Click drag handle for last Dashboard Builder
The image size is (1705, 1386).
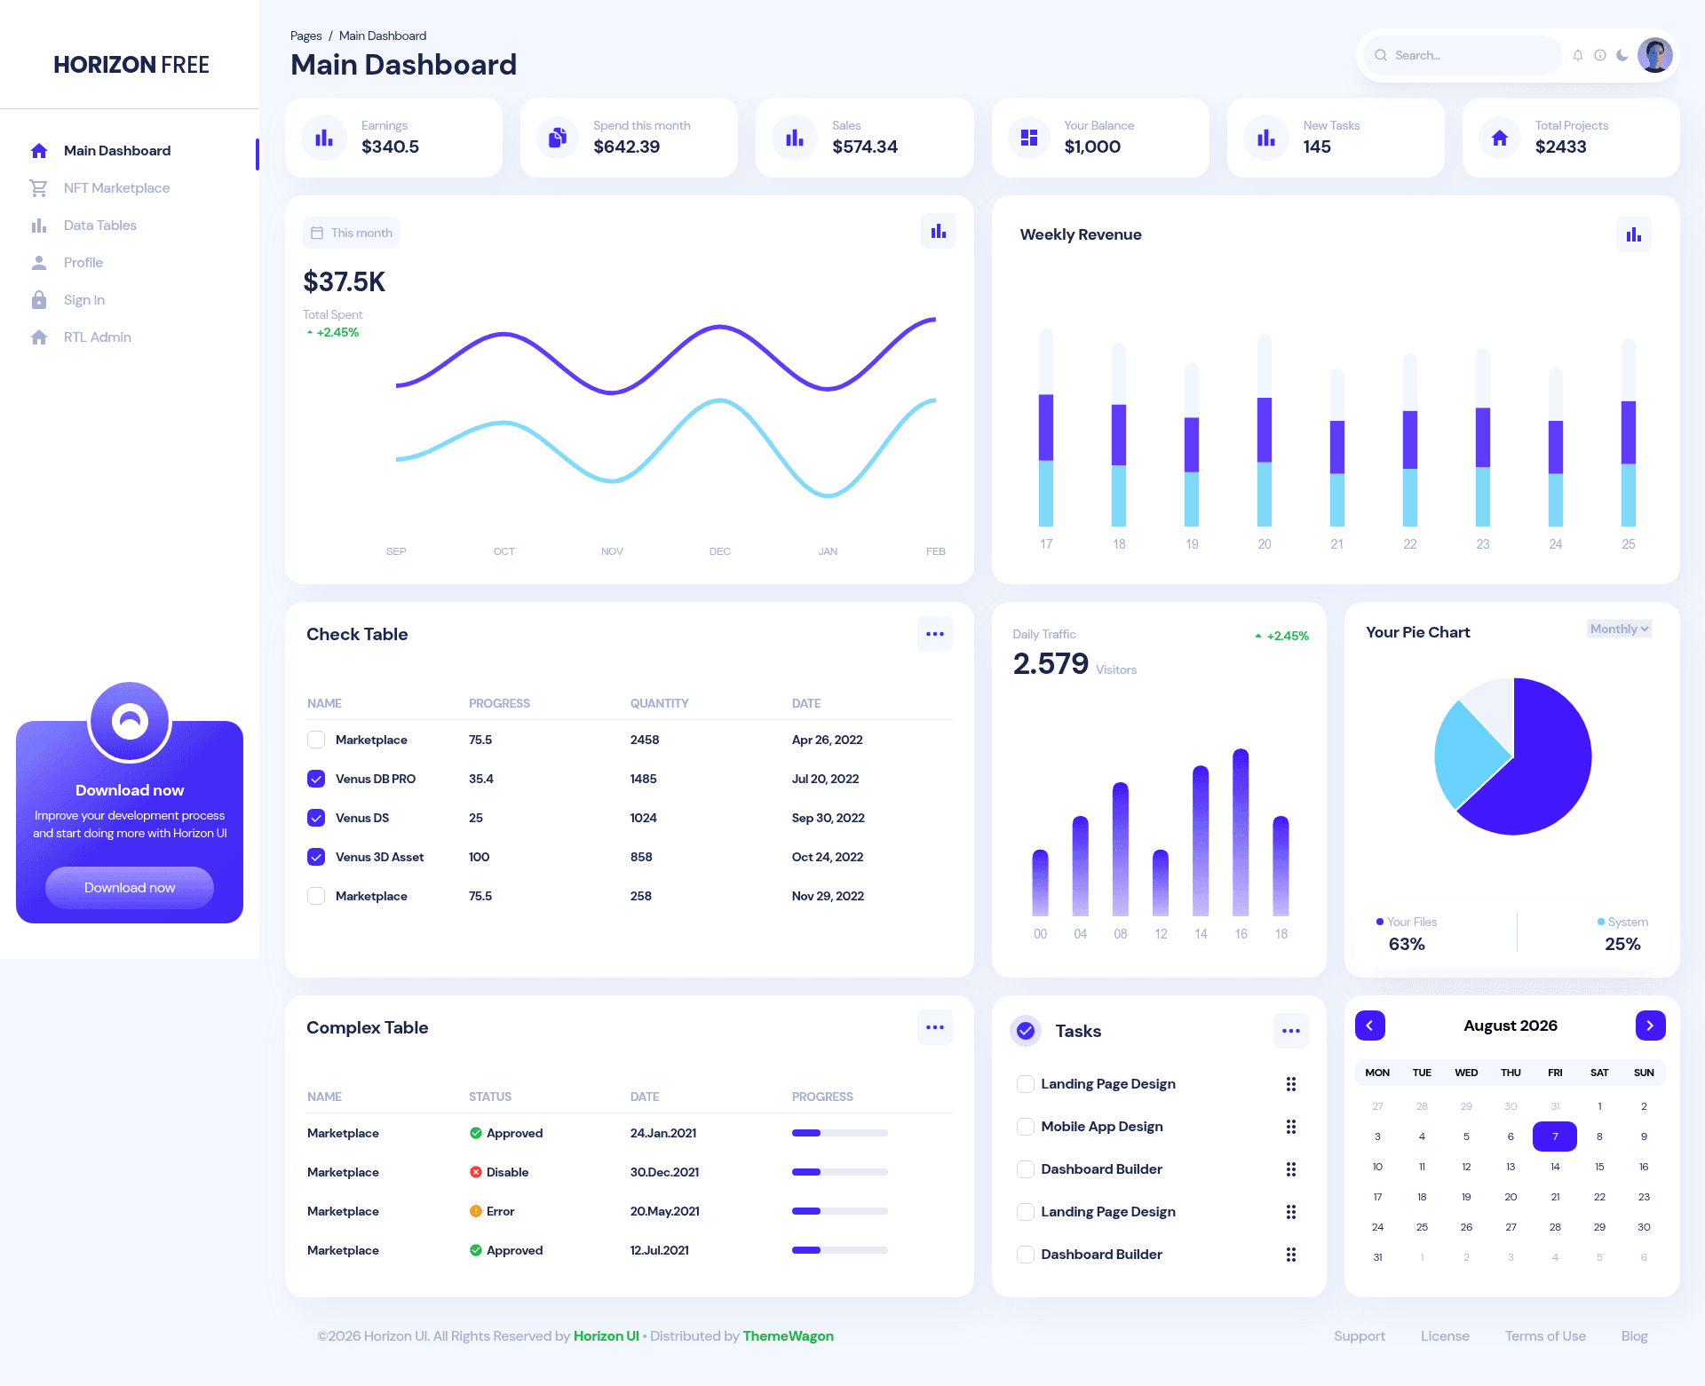coord(1291,1255)
